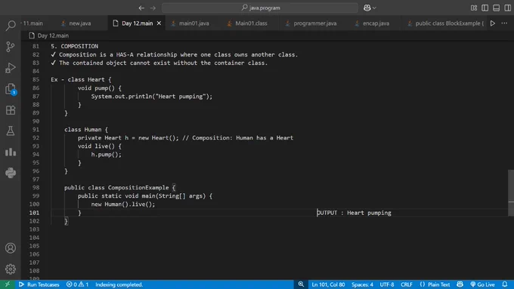Click Copilot status icon in status bar
514x289 pixels.
click(460, 284)
